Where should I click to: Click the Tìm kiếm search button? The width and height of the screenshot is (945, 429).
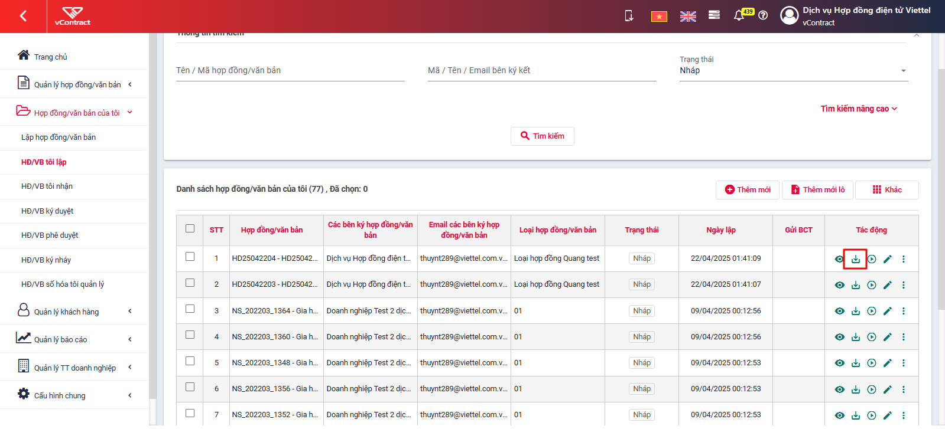click(542, 136)
